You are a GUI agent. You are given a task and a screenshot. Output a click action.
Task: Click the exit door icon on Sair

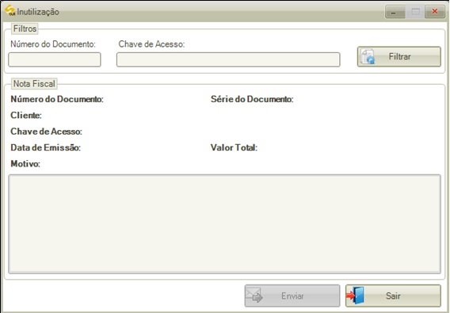[x=355, y=296]
